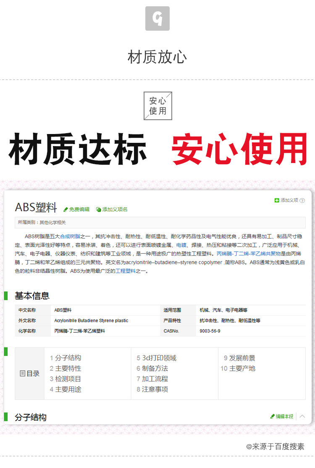The width and height of the screenshot is (315, 468).
Task: Click the 分子结构 section heading
Action: (30, 417)
